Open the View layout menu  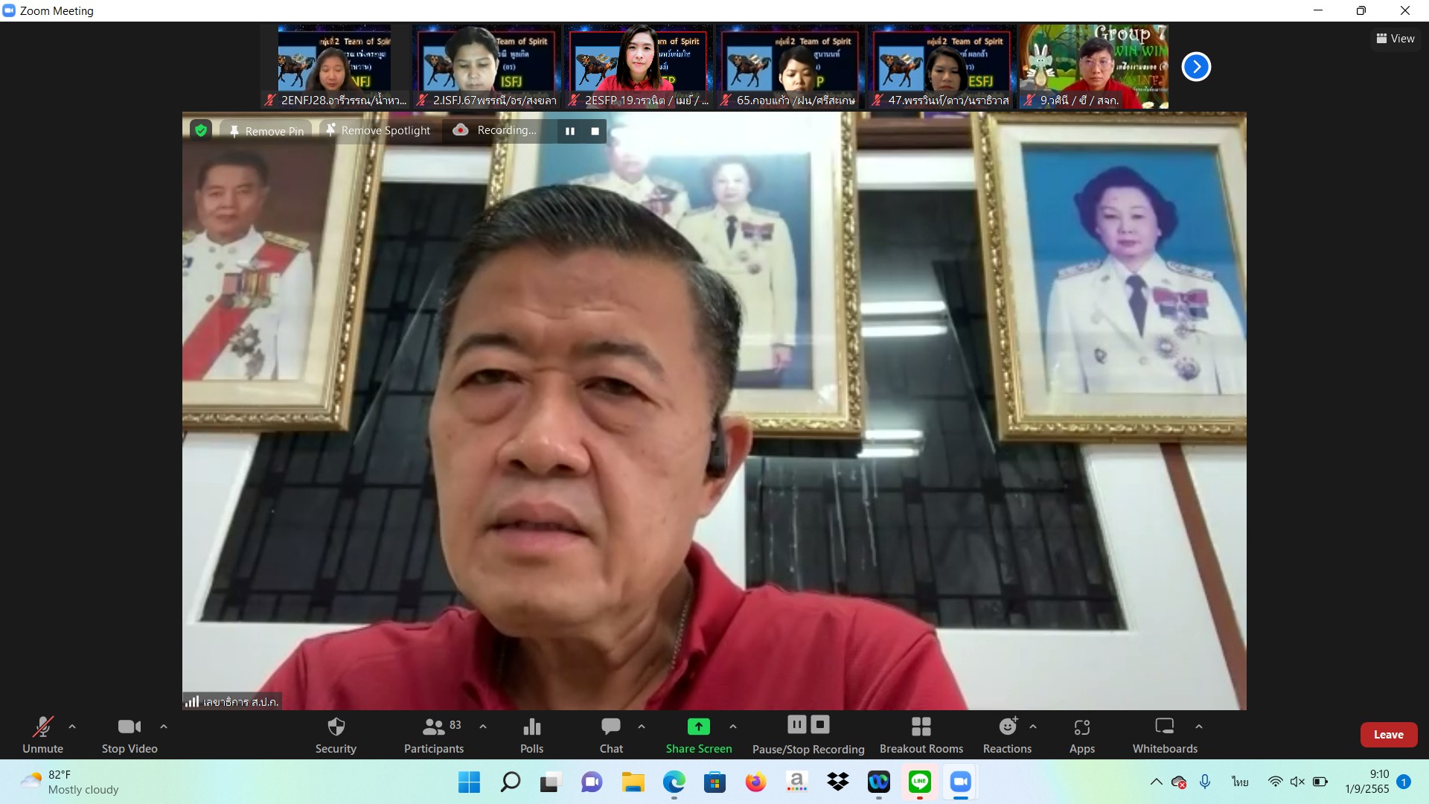tap(1396, 39)
